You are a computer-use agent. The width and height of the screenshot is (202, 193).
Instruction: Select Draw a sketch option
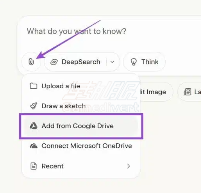(x=81, y=106)
